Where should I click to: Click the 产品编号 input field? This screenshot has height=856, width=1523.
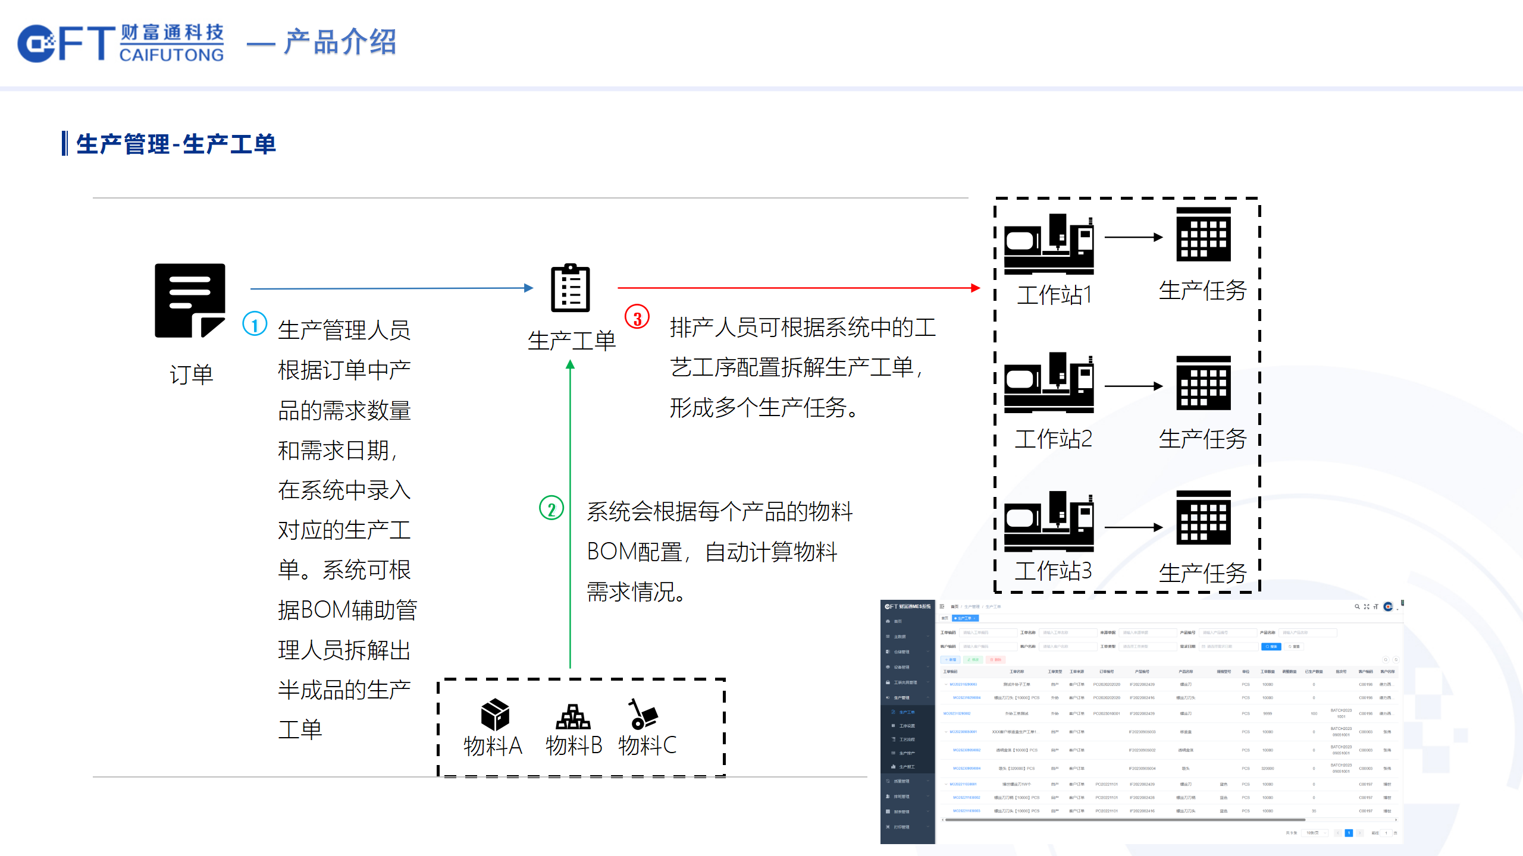pyautogui.click(x=1227, y=632)
